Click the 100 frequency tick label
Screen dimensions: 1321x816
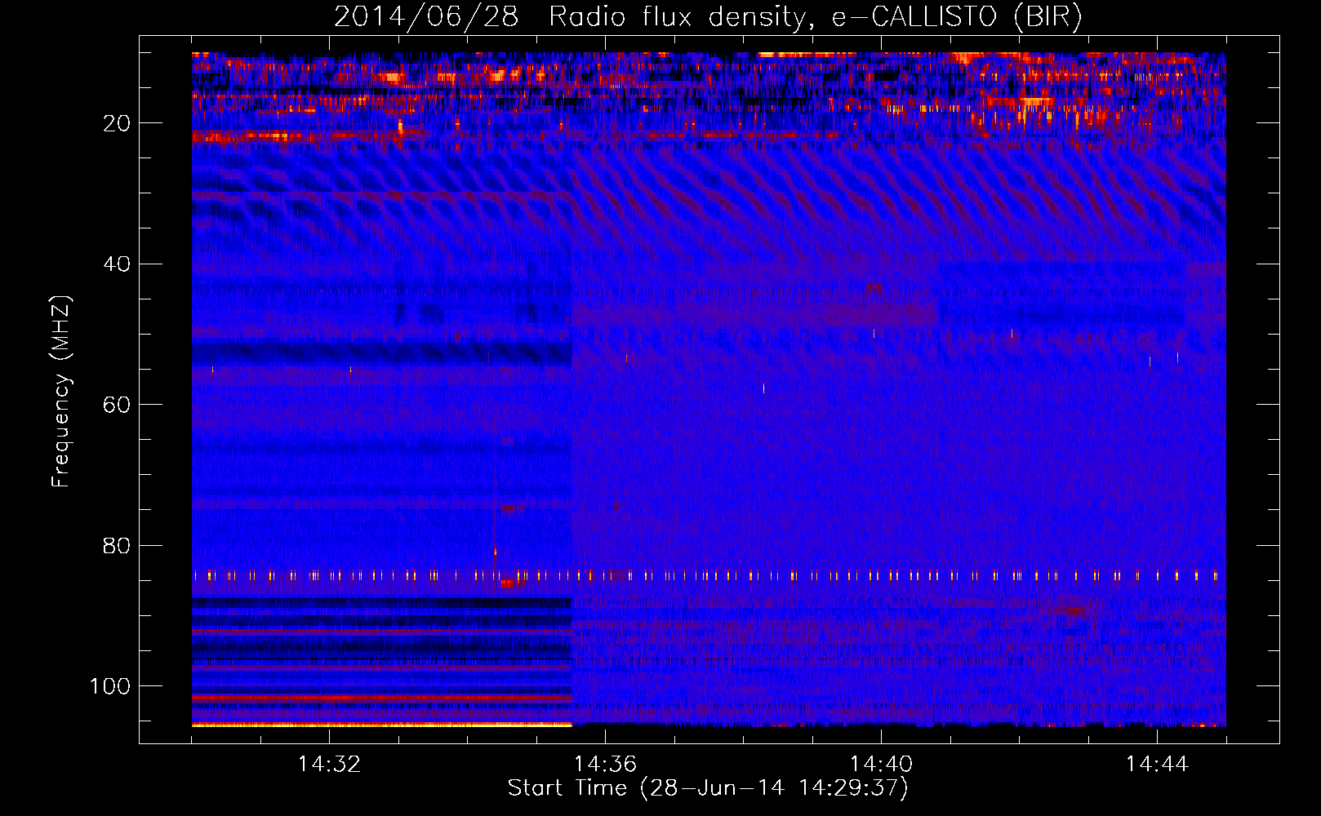pyautogui.click(x=111, y=686)
